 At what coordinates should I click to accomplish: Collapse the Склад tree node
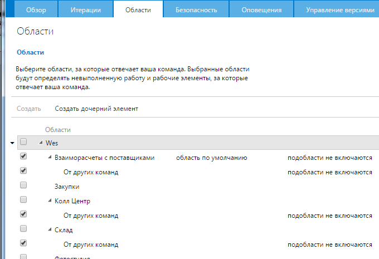coord(50,229)
